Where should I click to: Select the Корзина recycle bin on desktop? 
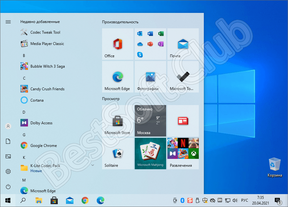[x=275, y=167]
